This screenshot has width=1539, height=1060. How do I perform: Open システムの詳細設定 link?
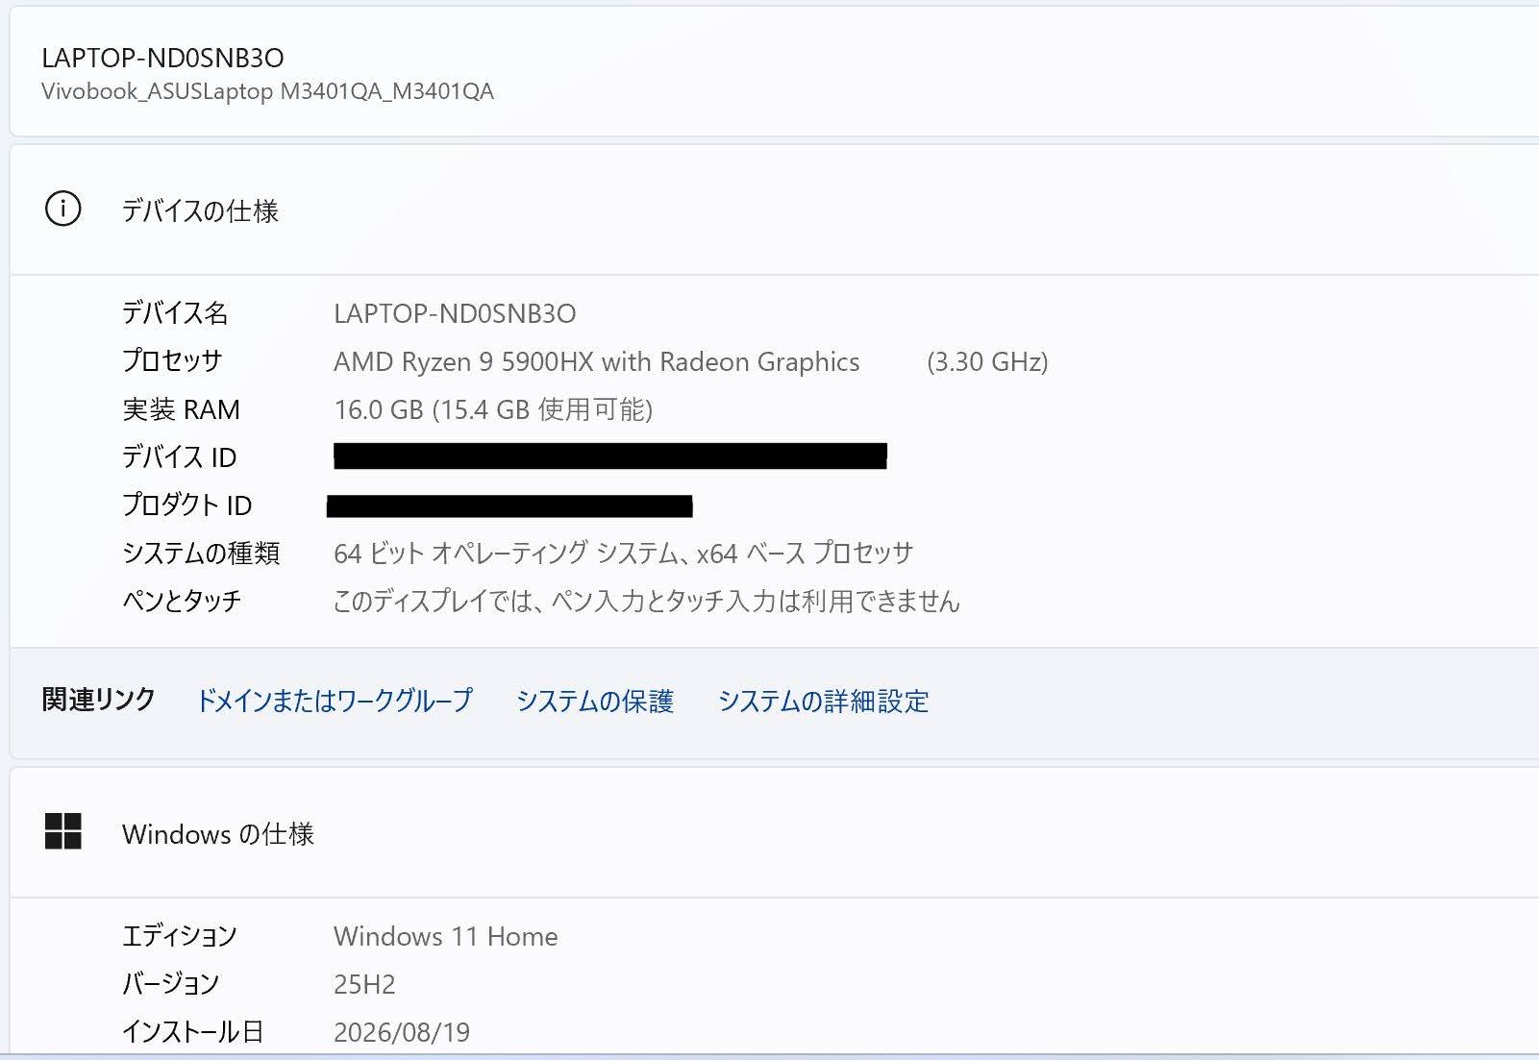823,701
